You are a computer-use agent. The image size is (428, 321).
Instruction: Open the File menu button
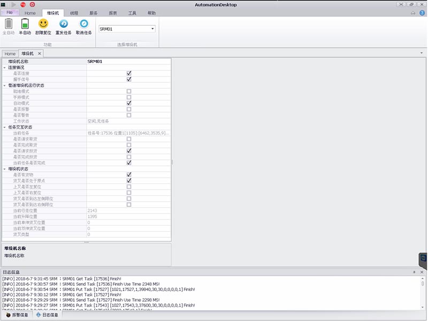[x=10, y=12]
